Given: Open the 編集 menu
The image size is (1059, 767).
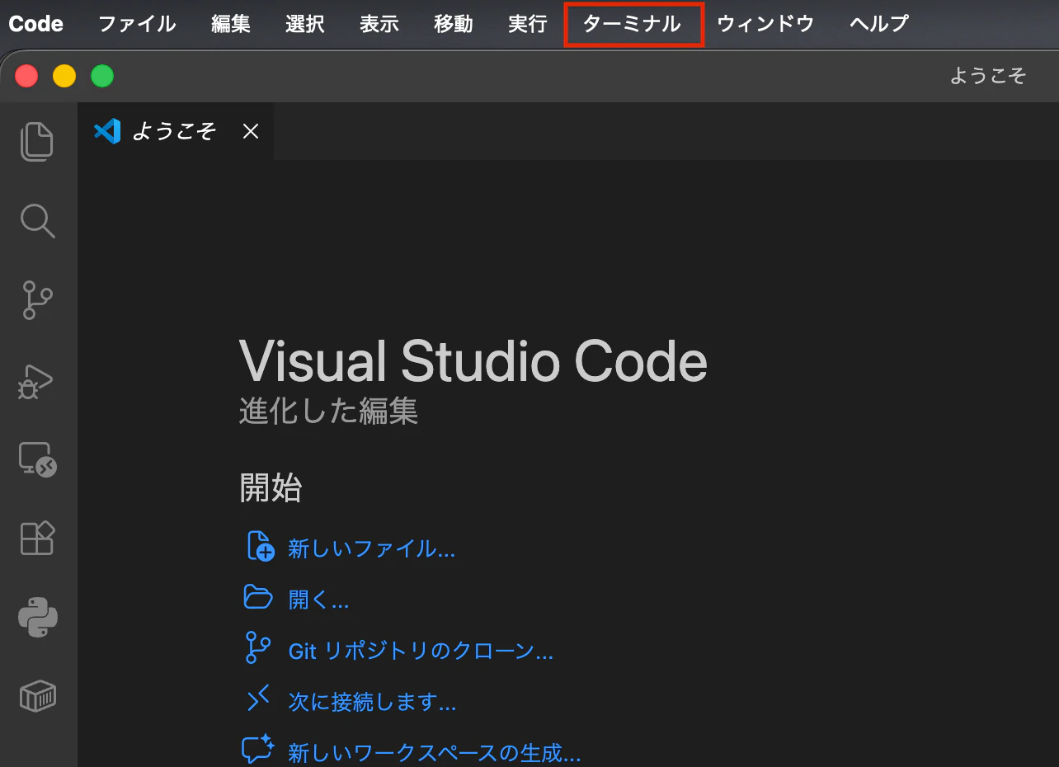Looking at the screenshot, I should (x=231, y=24).
